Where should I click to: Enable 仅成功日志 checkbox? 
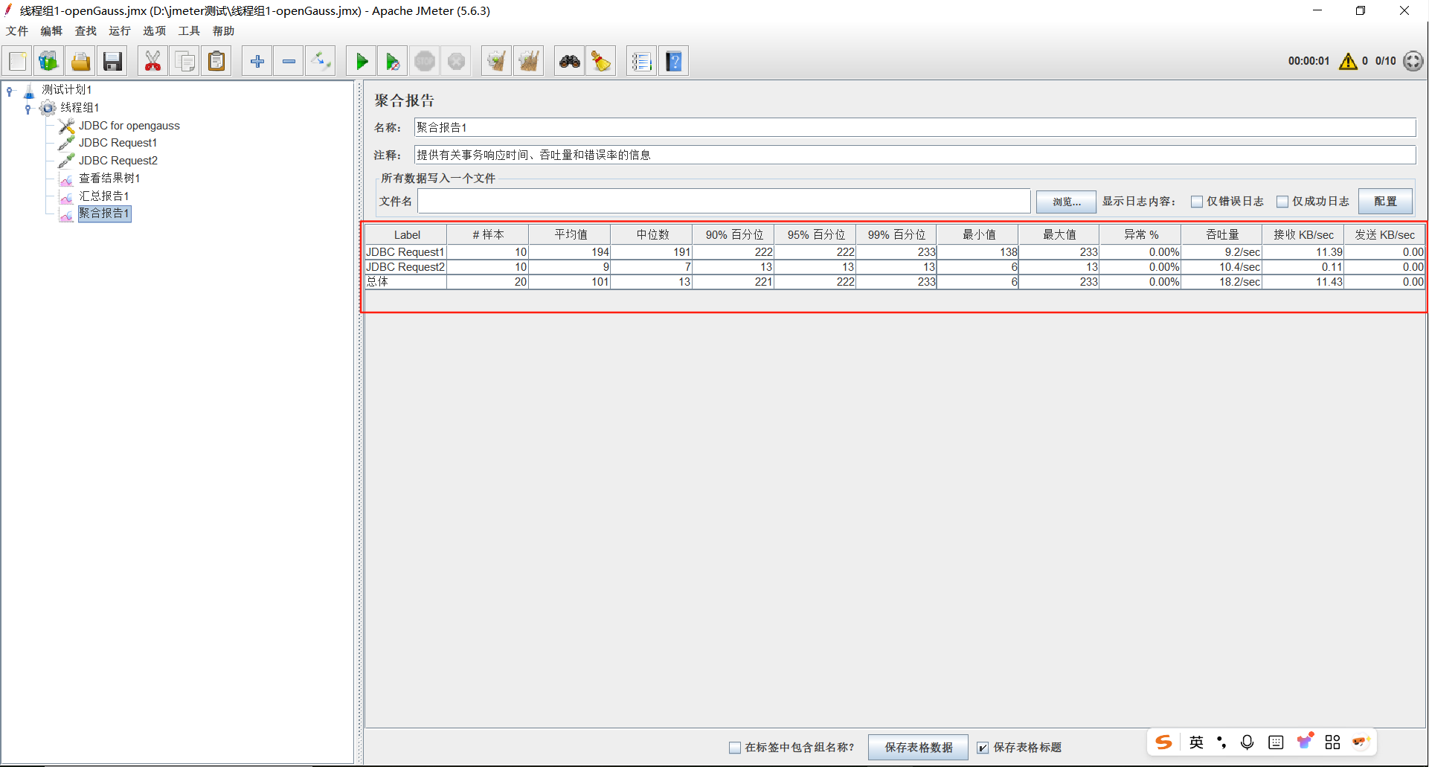pyautogui.click(x=1282, y=202)
